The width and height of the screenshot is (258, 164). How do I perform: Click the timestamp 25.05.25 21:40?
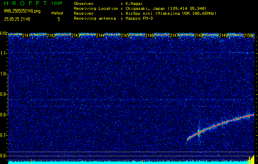pos(17,19)
